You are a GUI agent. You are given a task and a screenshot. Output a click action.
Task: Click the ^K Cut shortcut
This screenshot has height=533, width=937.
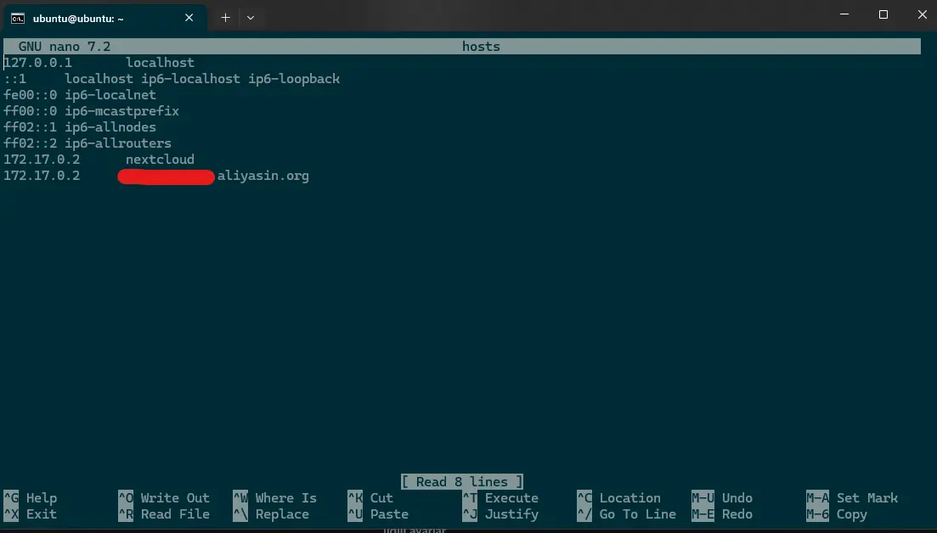[370, 498]
